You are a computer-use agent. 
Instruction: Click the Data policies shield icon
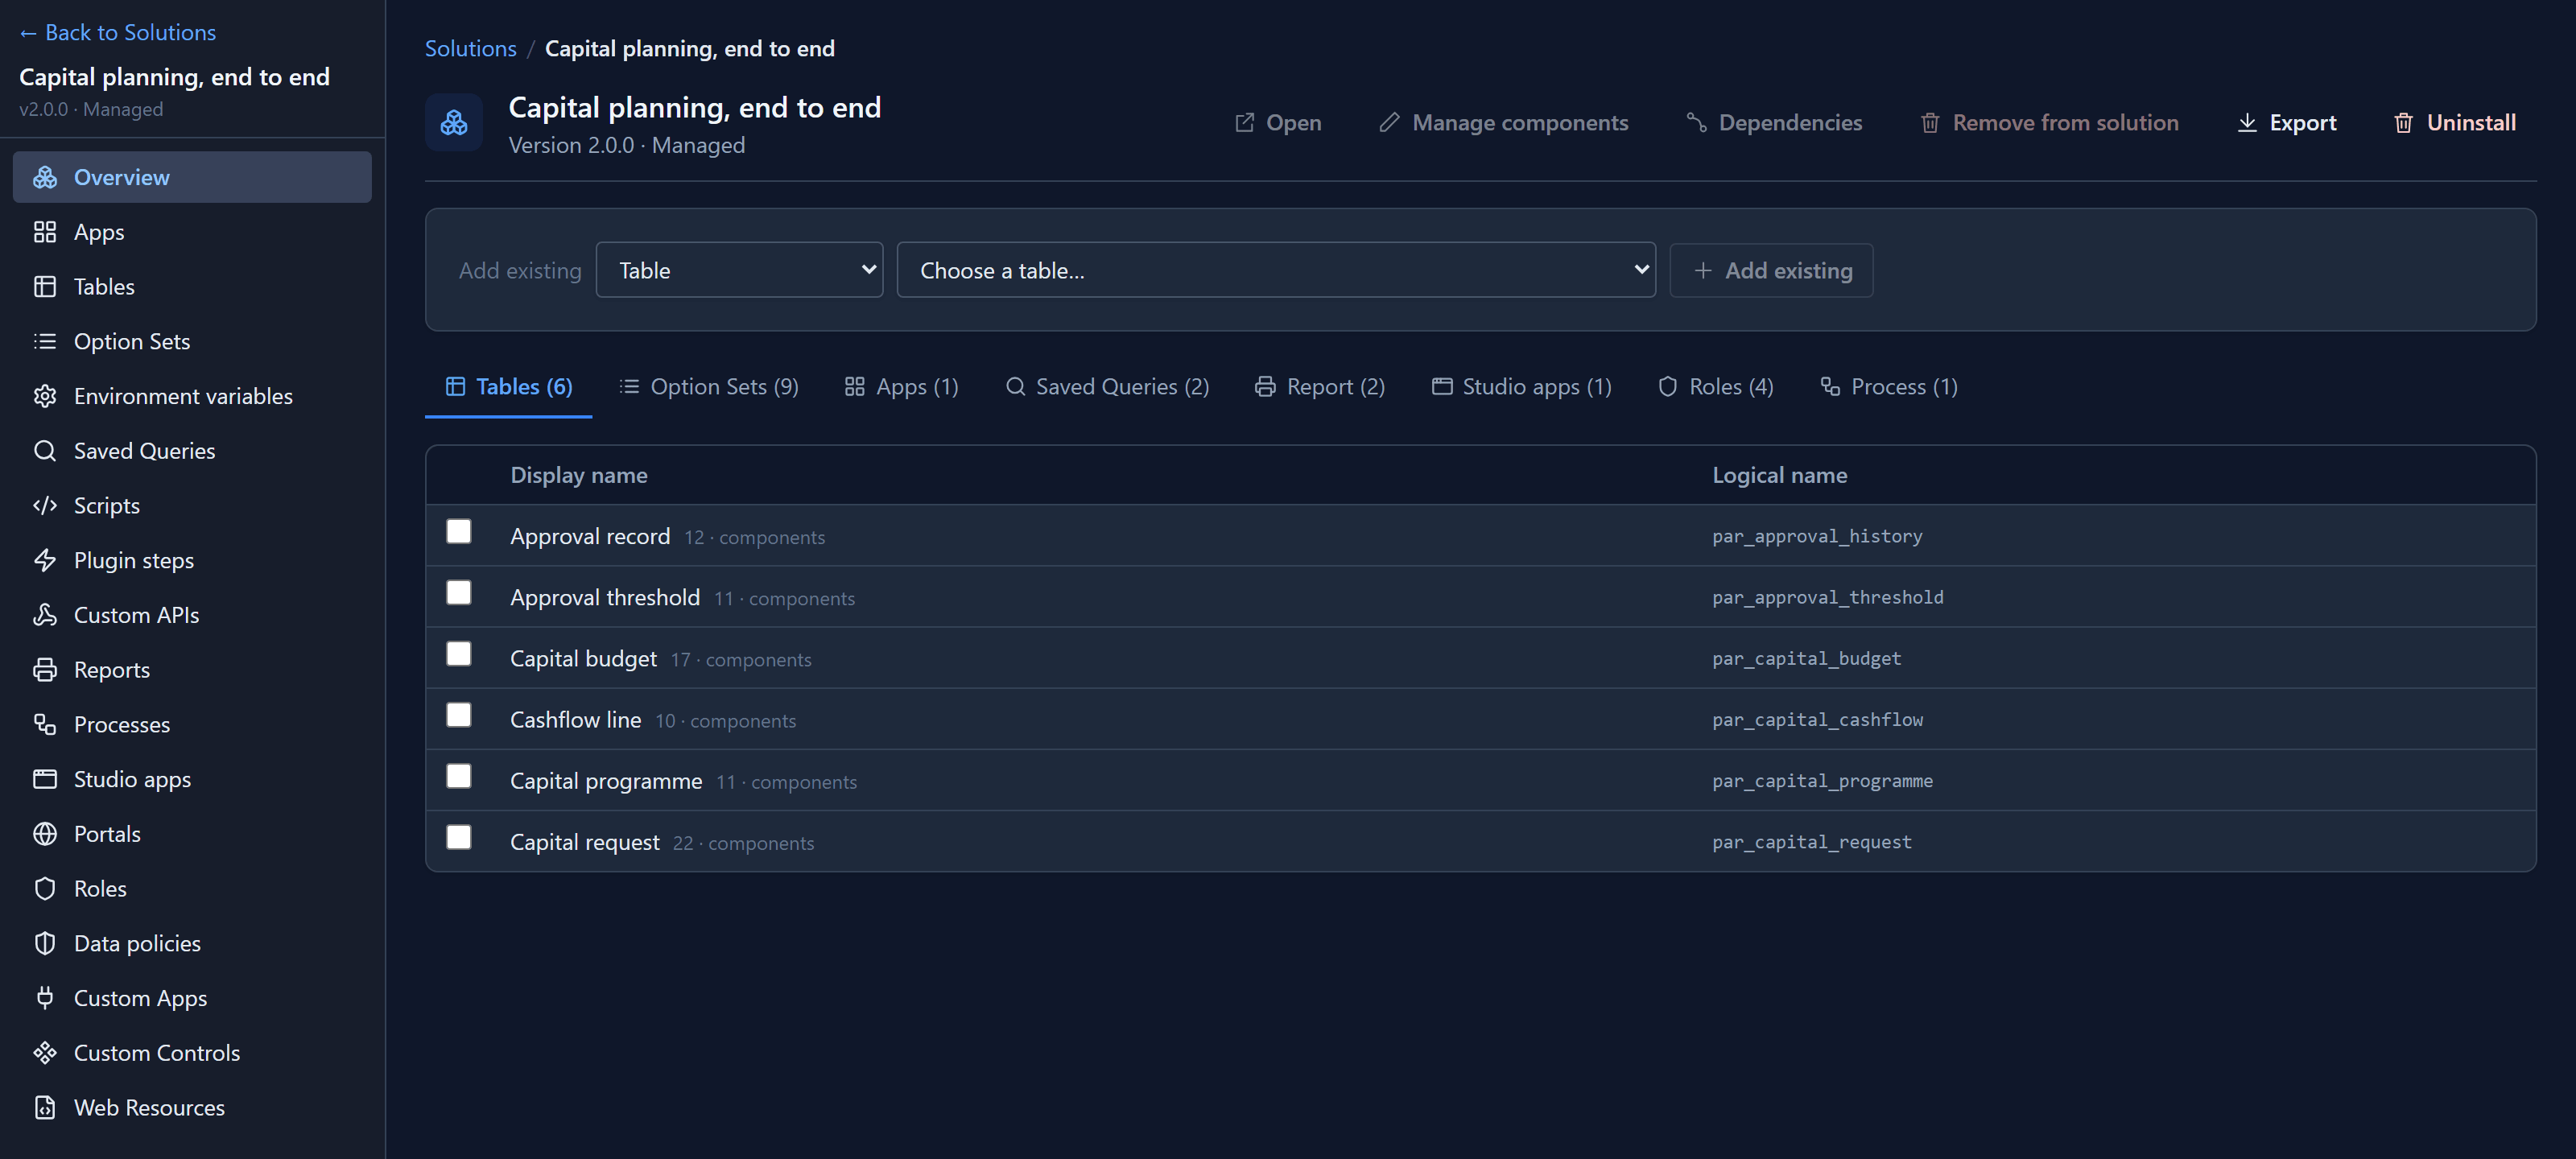point(45,943)
